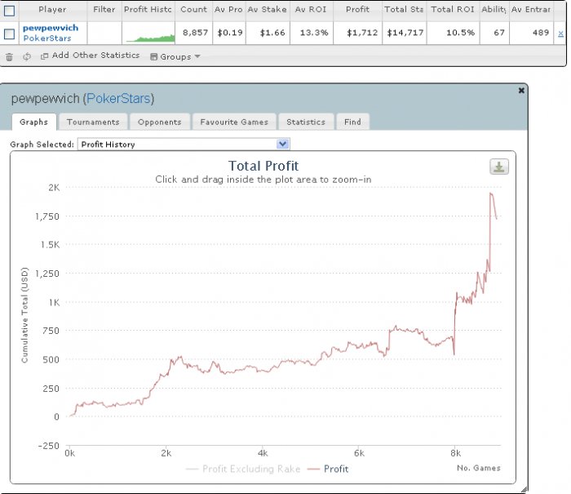Click the 8,857 count cell
This screenshot has width=571, height=494.
click(x=195, y=33)
